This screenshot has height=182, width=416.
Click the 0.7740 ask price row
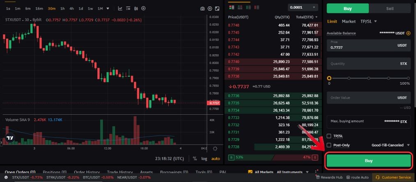click(x=273, y=62)
